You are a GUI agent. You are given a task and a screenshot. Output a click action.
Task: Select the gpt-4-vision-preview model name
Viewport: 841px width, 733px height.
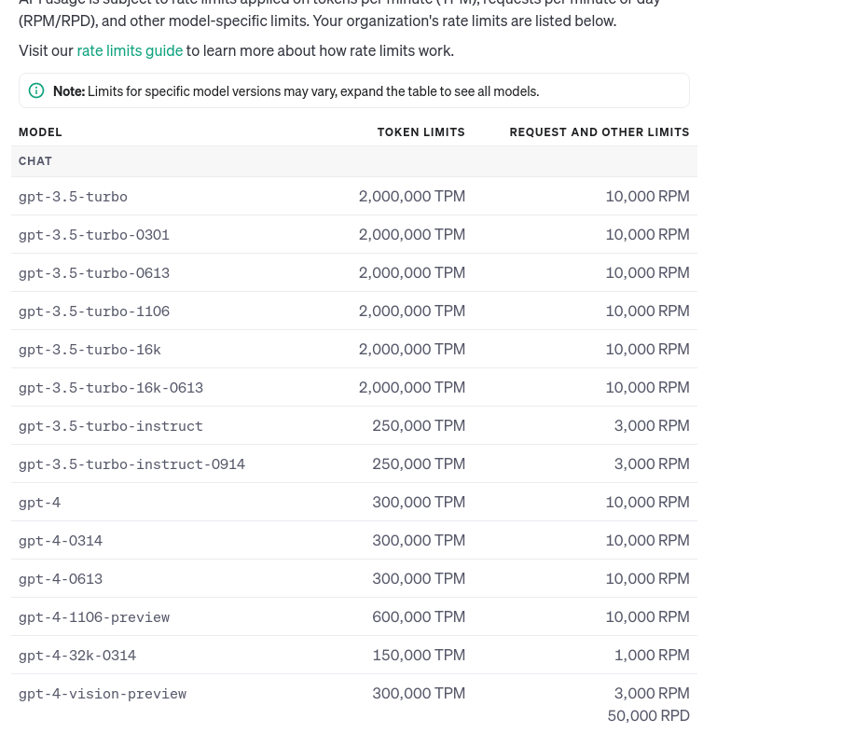(103, 694)
